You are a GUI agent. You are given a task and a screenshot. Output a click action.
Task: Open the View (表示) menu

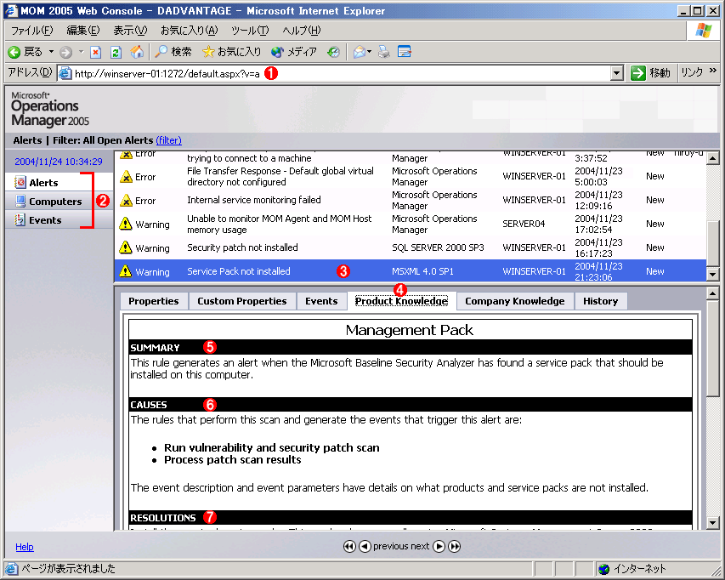click(130, 31)
